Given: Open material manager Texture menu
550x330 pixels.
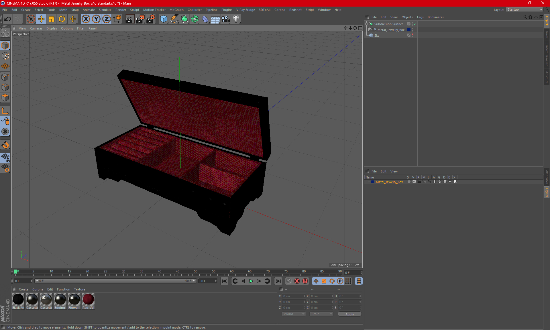Looking at the screenshot, I should point(79,289).
